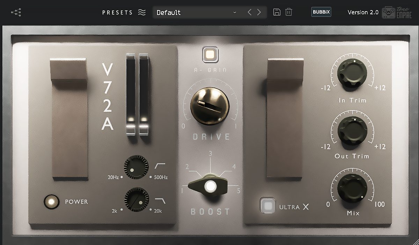Click the node graph icon at top left
This screenshot has height=245, width=419.
click(16, 13)
